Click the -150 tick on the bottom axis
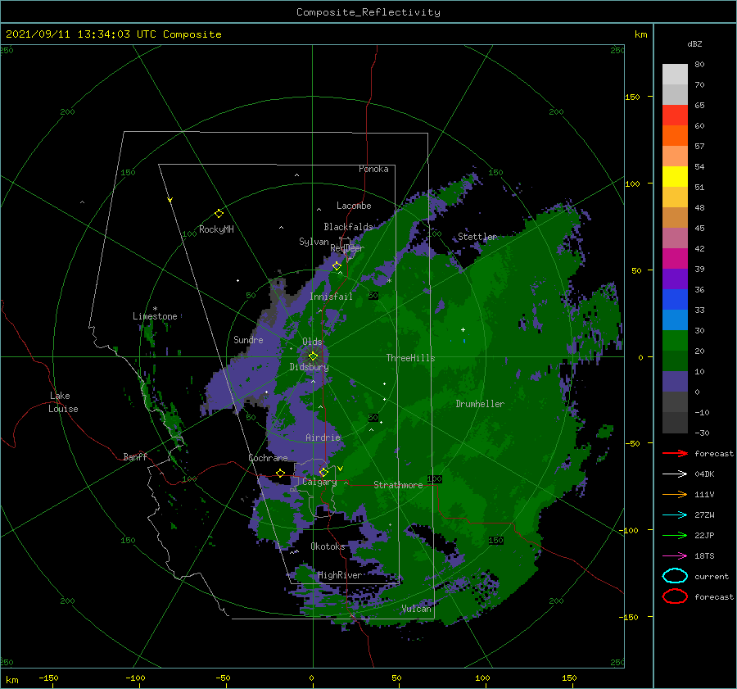 tap(48, 678)
